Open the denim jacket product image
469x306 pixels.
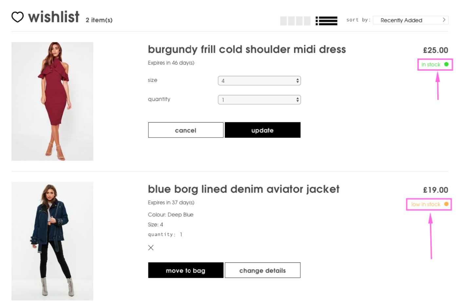click(x=52, y=241)
